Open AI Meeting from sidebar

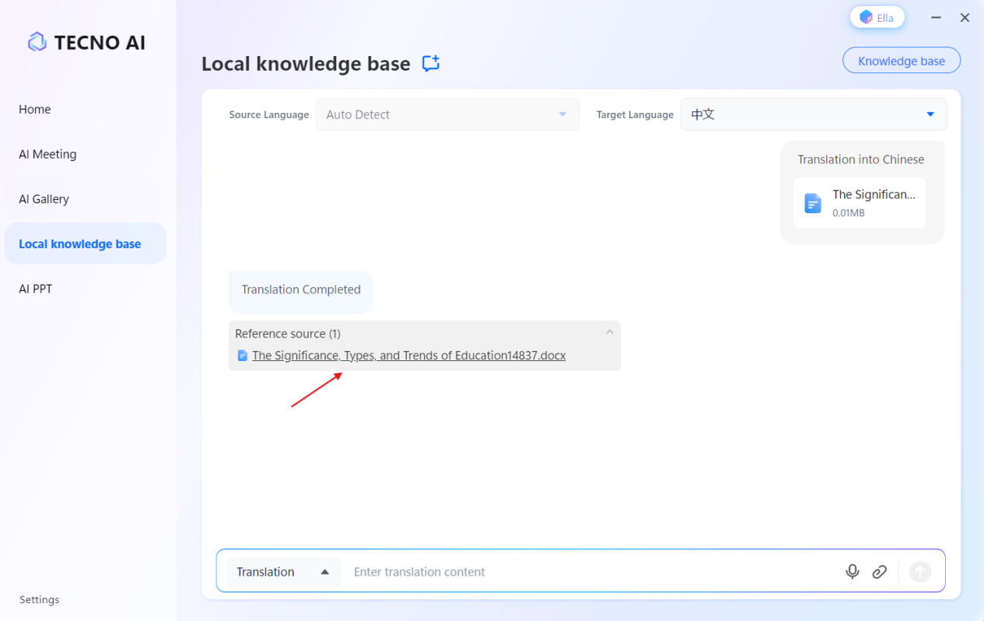point(47,154)
